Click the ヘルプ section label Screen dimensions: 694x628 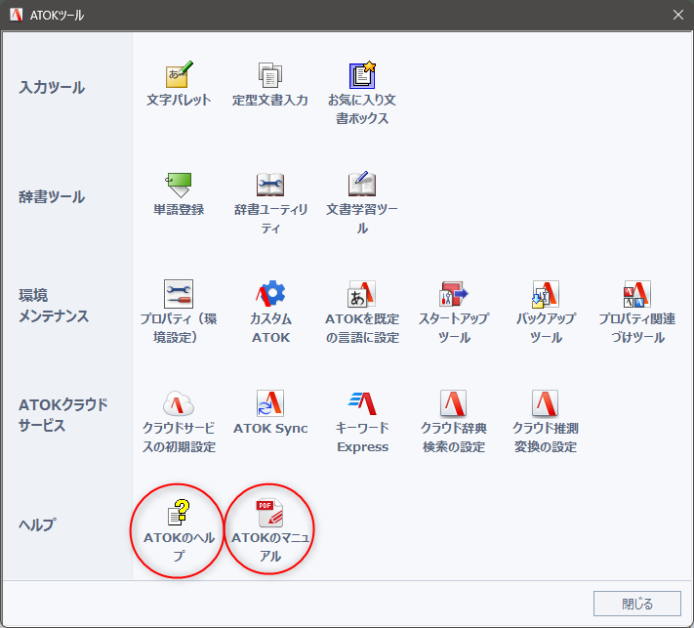[37, 524]
